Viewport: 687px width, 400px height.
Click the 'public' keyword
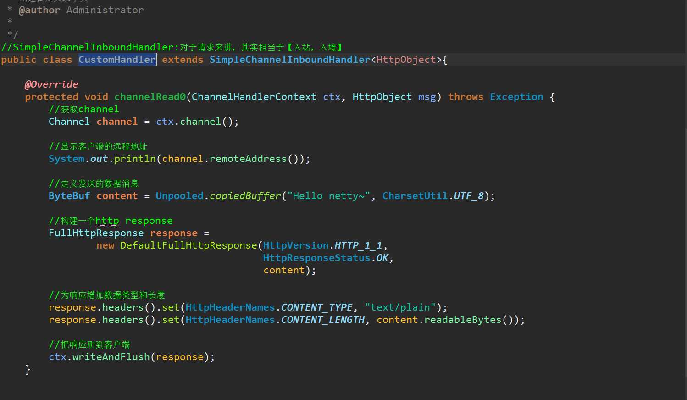pos(19,60)
